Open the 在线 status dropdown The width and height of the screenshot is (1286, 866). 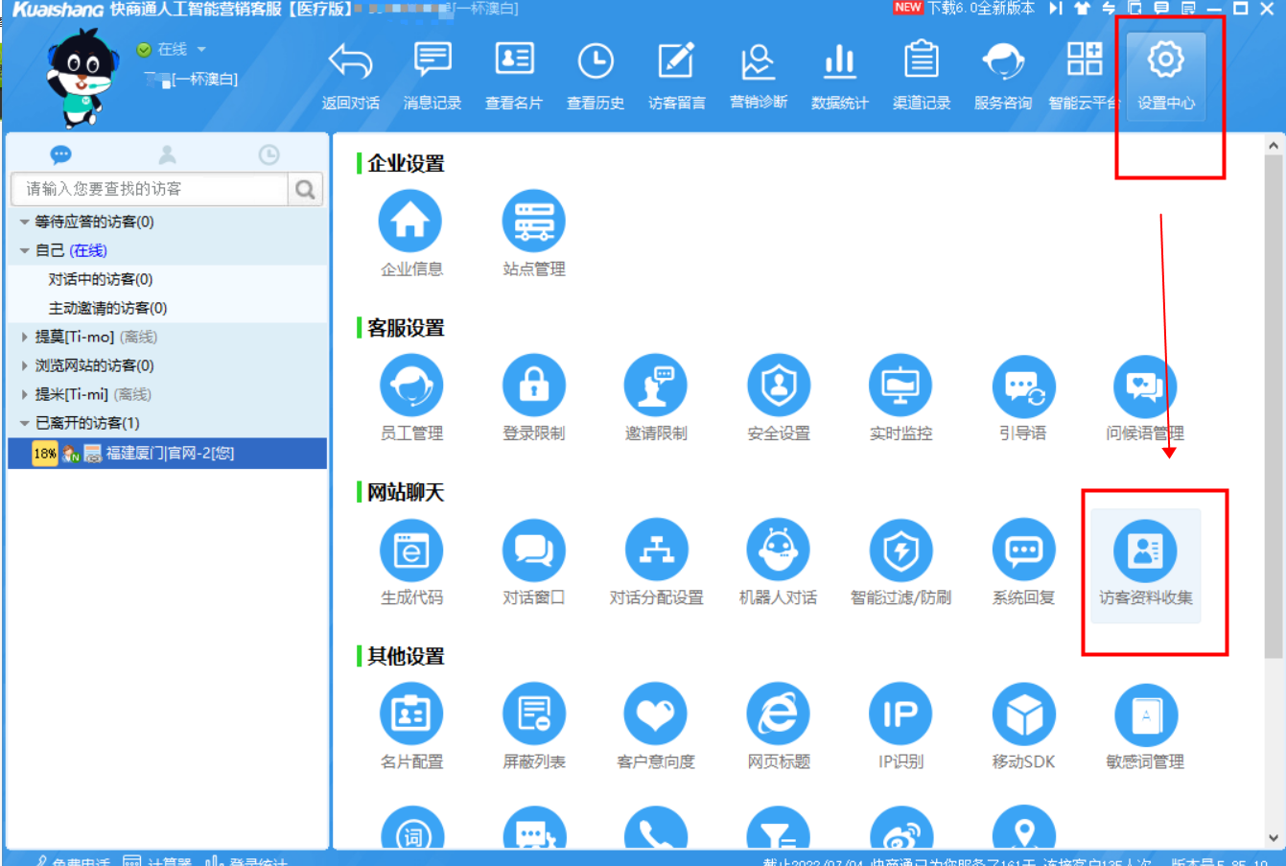pos(201,49)
